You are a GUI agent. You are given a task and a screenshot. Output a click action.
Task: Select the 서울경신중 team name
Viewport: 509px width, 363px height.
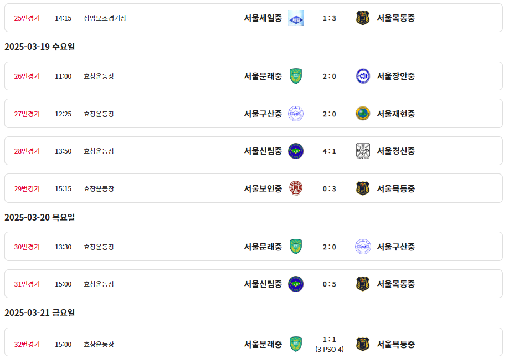point(396,151)
